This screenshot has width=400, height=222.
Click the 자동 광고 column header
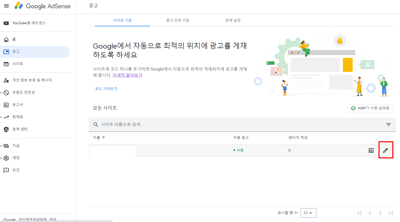[x=241, y=137]
